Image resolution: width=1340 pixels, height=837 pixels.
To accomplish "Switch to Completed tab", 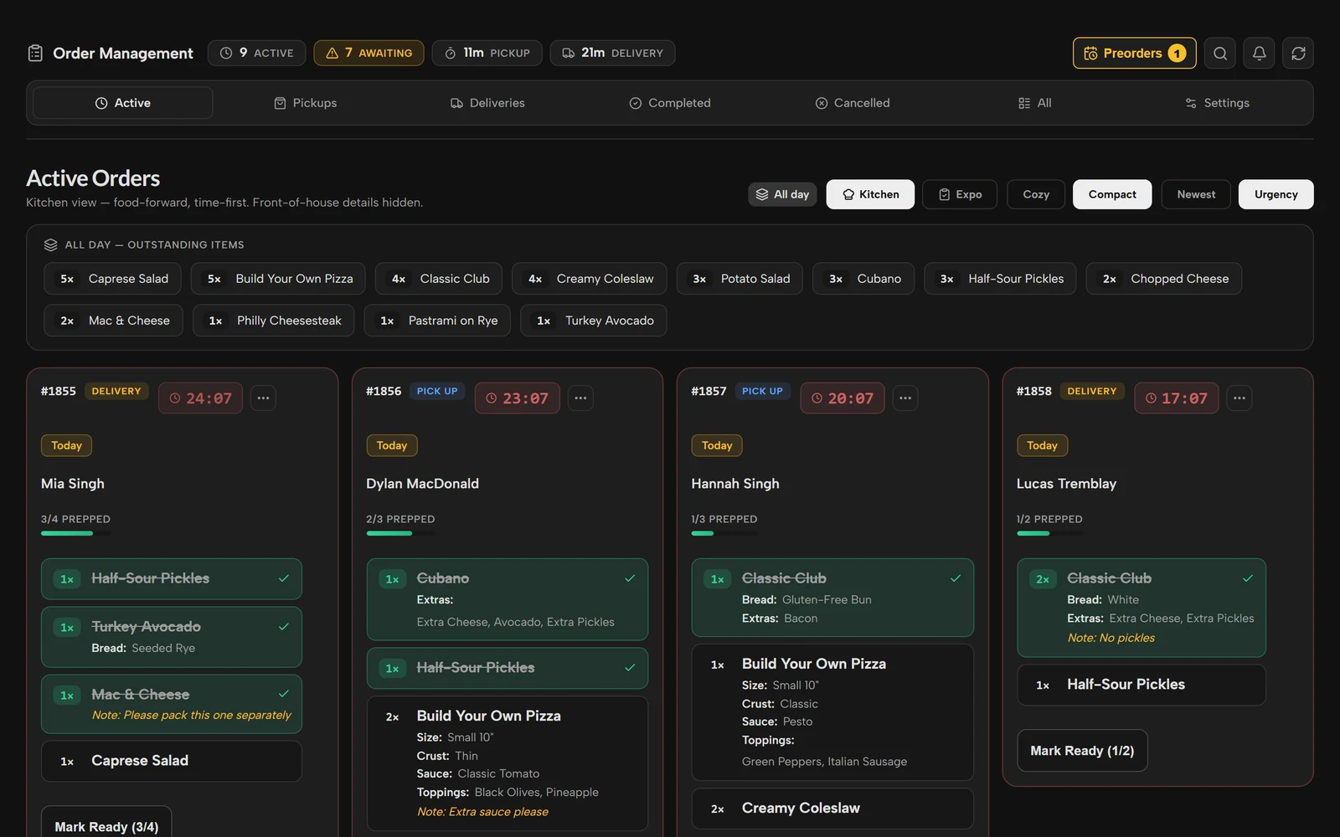I will 670,103.
